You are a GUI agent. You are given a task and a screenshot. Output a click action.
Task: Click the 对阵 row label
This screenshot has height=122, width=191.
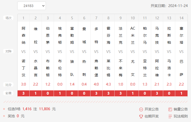coord(9,51)
